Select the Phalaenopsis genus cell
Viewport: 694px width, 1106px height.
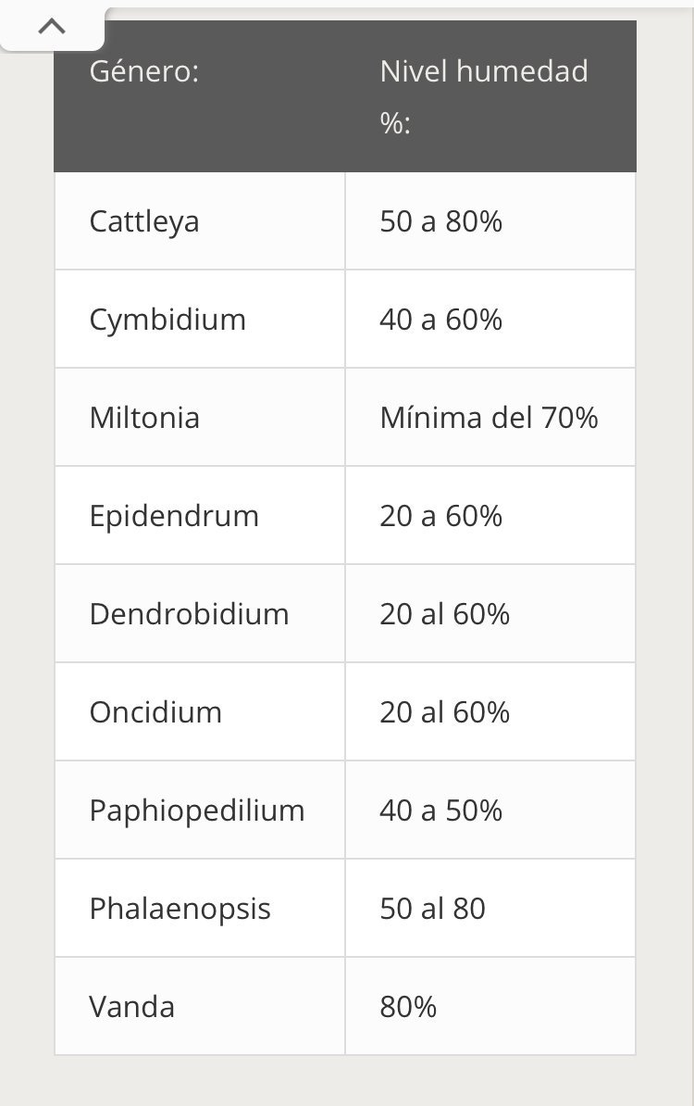[x=199, y=908]
